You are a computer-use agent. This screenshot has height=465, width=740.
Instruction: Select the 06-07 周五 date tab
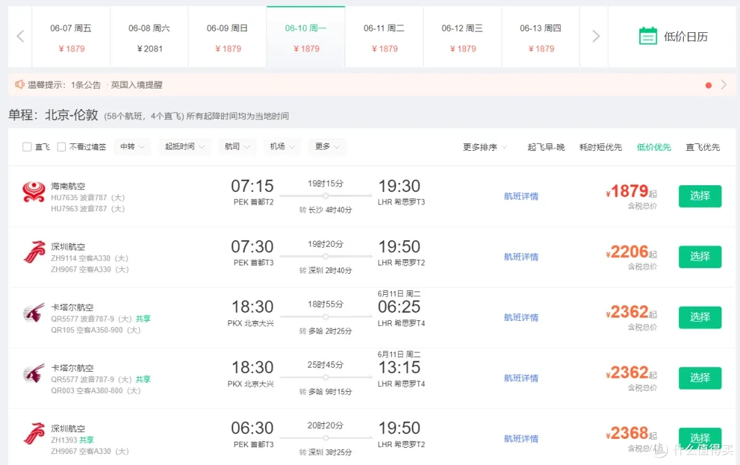[x=71, y=37]
